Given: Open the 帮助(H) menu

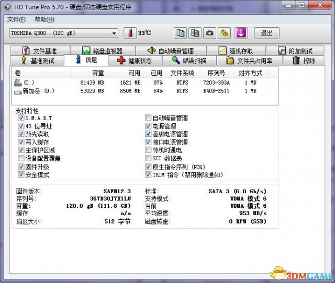Looking at the screenshot, I should pos(44,19).
